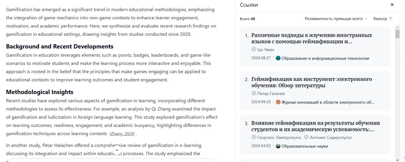Image resolution: width=405 pixels, height=162 pixels.
Task: Click the orange journal icon of second reference
Action: (x=278, y=102)
